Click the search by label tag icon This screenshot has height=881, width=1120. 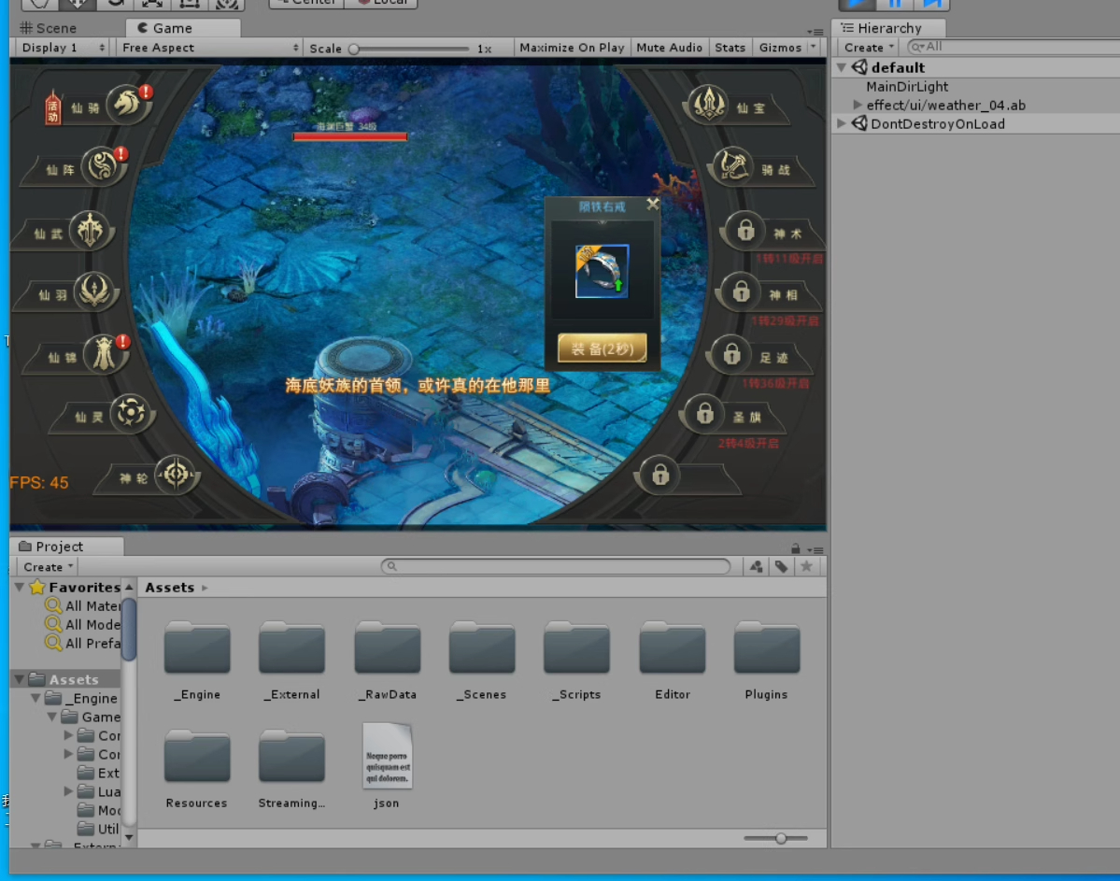[x=781, y=567]
